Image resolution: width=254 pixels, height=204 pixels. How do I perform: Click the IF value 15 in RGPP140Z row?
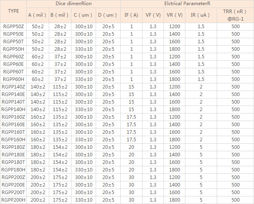(131, 87)
